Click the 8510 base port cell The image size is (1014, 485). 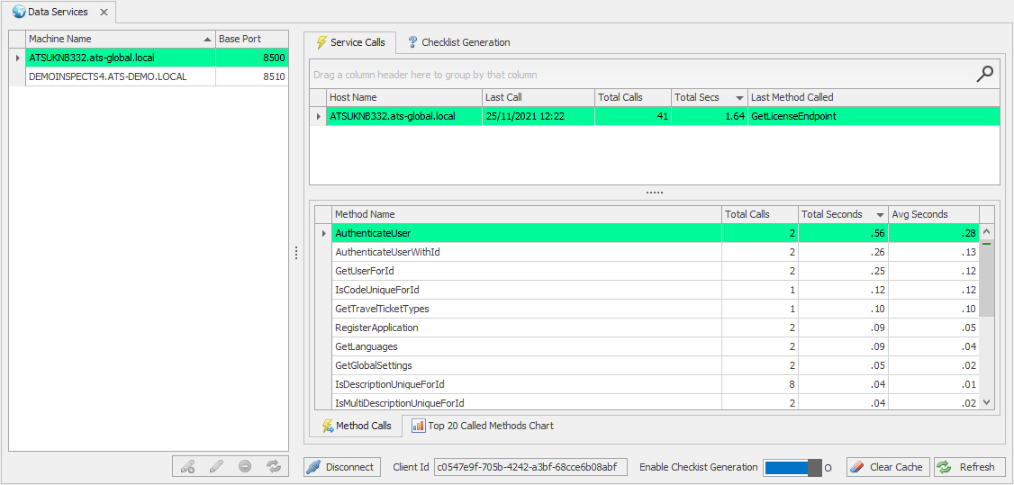tap(251, 76)
